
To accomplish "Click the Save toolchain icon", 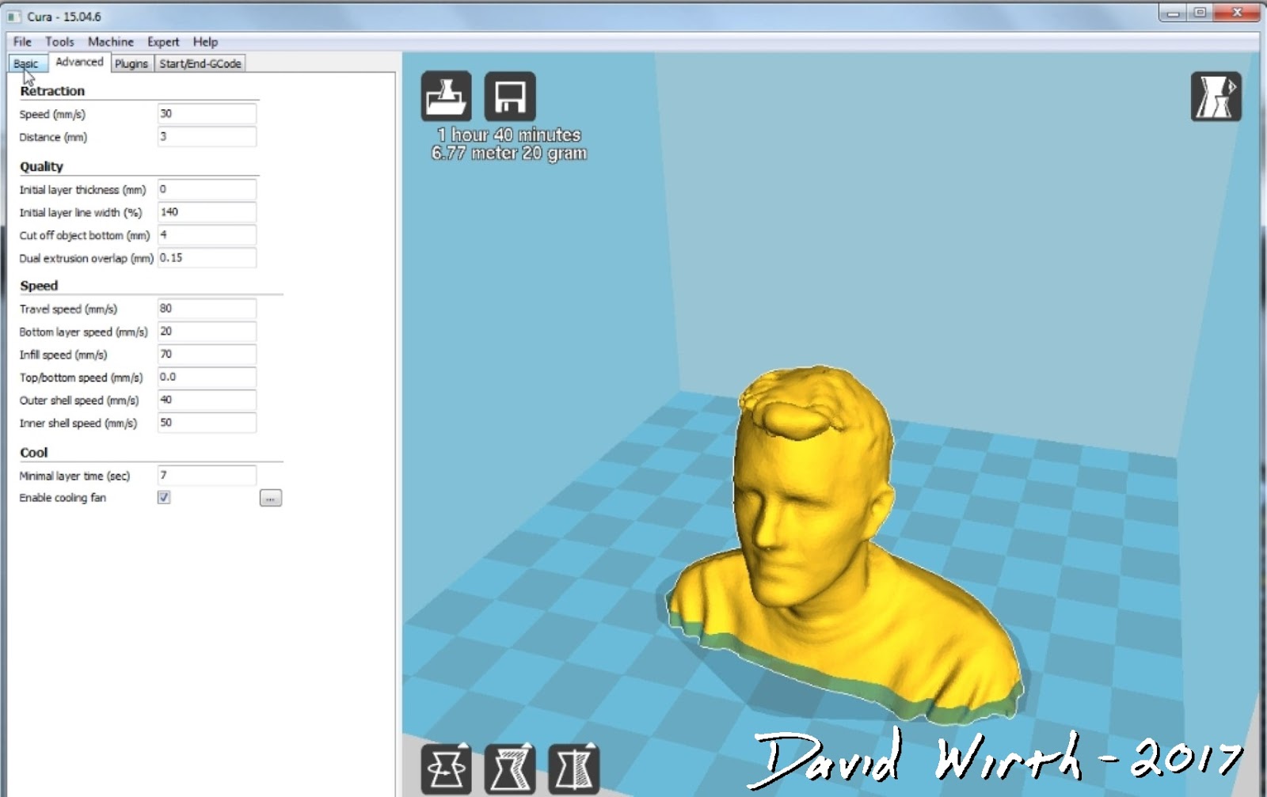I will [x=510, y=97].
